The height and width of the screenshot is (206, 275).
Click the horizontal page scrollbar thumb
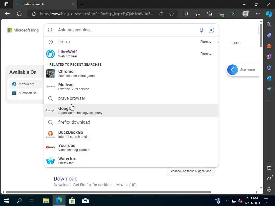pos(108,192)
